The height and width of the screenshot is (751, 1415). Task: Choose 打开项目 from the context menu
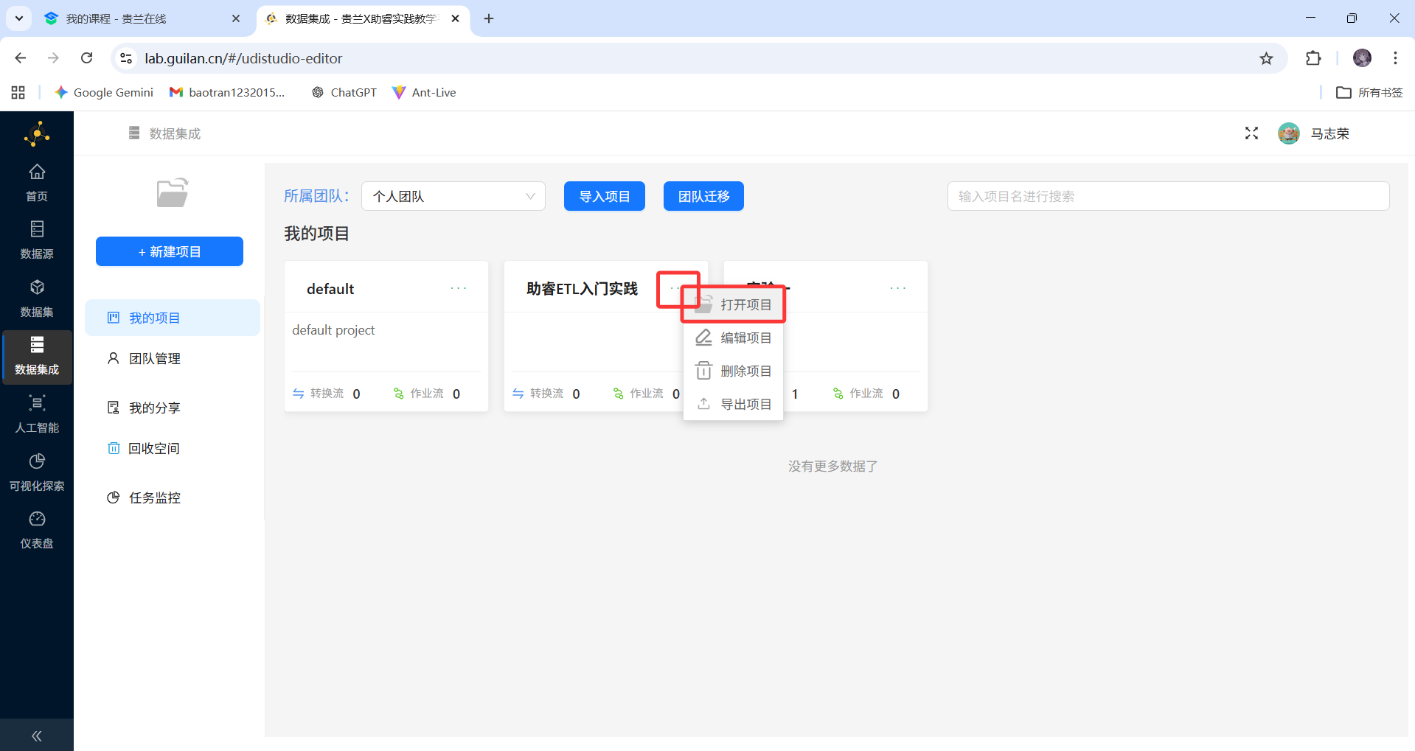[x=733, y=304]
